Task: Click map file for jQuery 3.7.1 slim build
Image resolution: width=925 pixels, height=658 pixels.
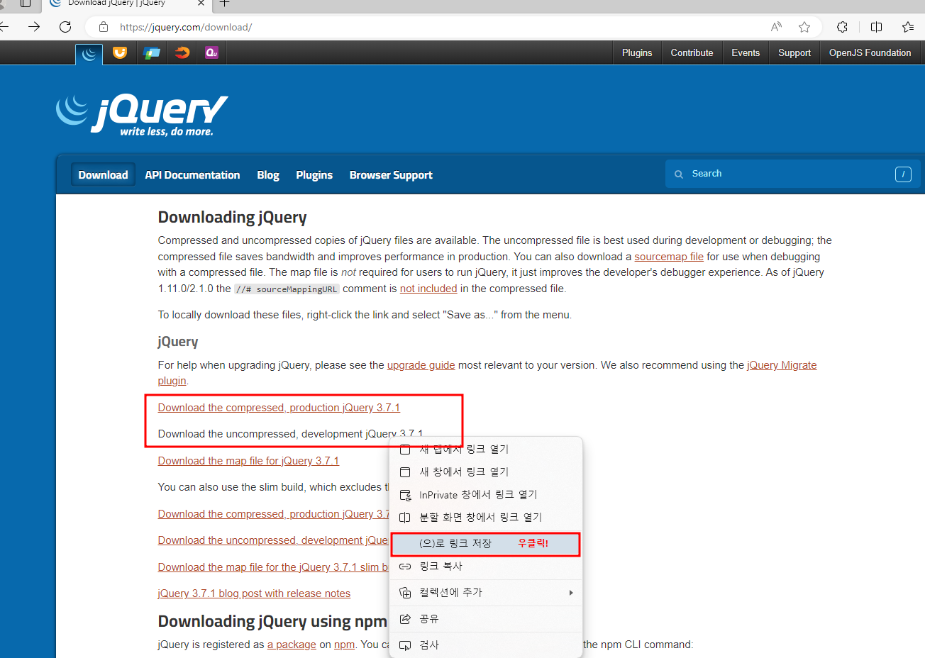Action: click(x=273, y=567)
